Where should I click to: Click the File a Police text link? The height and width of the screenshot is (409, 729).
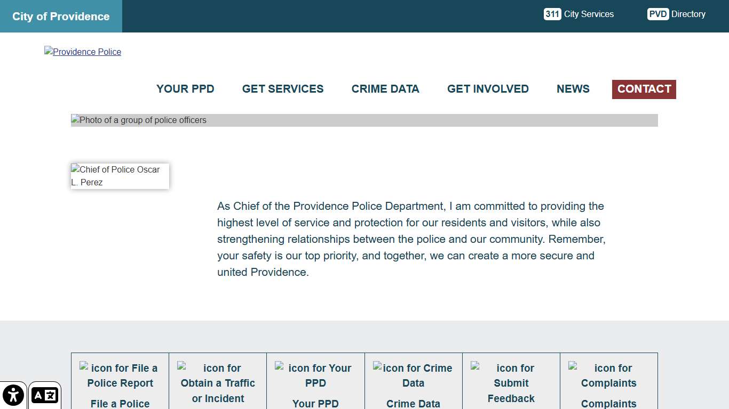pos(120,404)
